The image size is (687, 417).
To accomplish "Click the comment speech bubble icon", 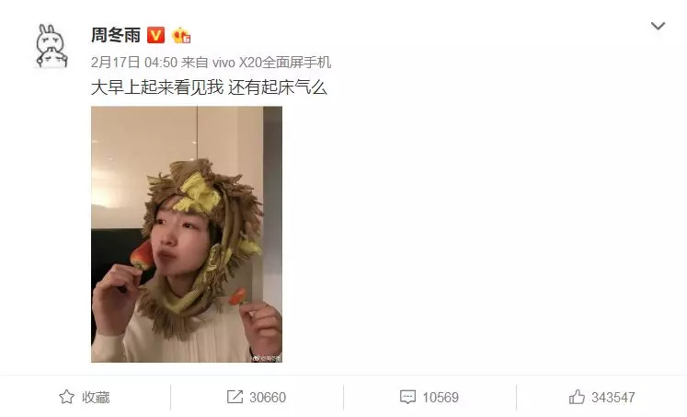I will (407, 397).
